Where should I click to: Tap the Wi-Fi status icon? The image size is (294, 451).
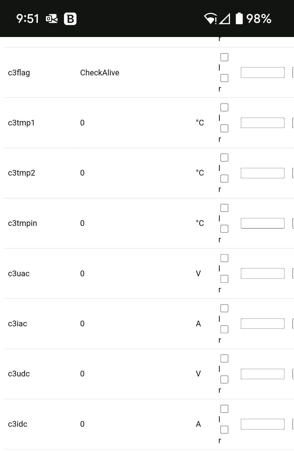(x=210, y=19)
